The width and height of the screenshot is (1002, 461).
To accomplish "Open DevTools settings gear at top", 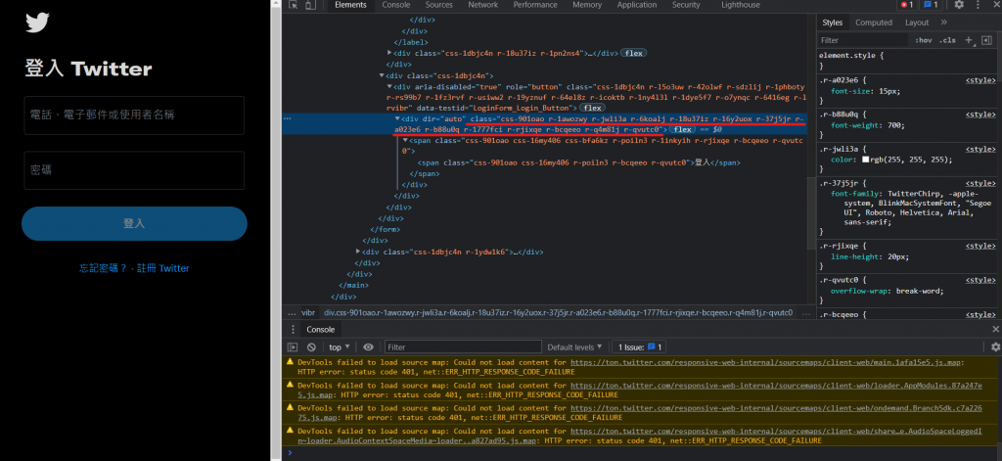I will point(959,5).
